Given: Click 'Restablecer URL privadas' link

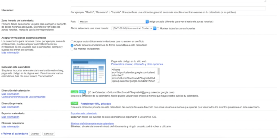Looking at the screenshot, I should (96, 103).
